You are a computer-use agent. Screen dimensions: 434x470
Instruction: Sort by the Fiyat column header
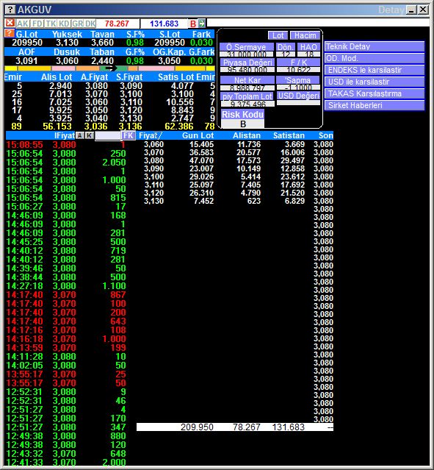[x=151, y=135]
